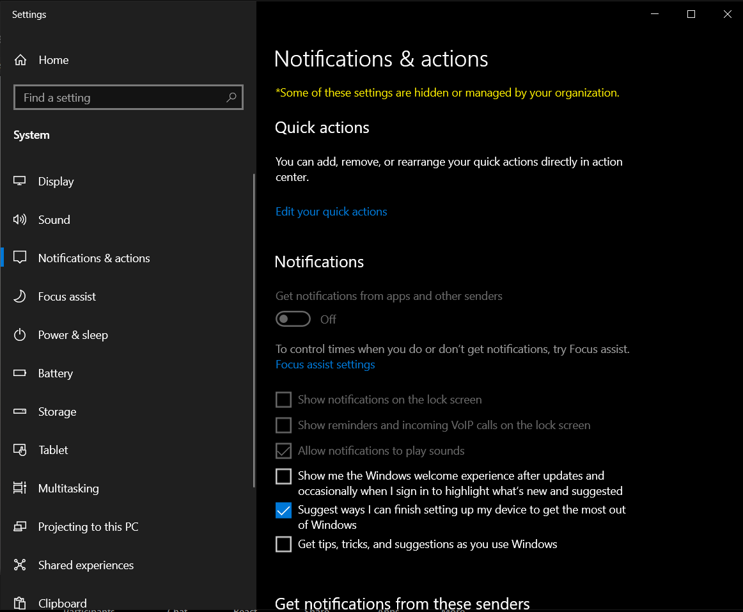Image resolution: width=743 pixels, height=612 pixels.
Task: Click Edit your quick actions link
Action: click(331, 212)
